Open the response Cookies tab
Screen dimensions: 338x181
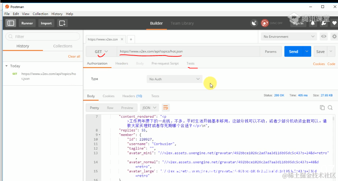[109, 96]
